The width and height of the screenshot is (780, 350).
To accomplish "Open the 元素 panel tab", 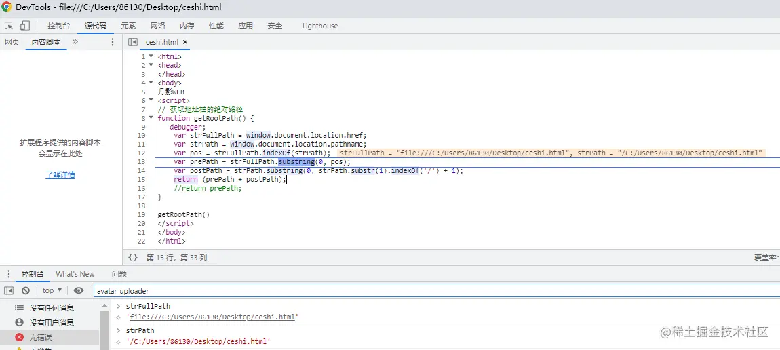I will [x=128, y=26].
